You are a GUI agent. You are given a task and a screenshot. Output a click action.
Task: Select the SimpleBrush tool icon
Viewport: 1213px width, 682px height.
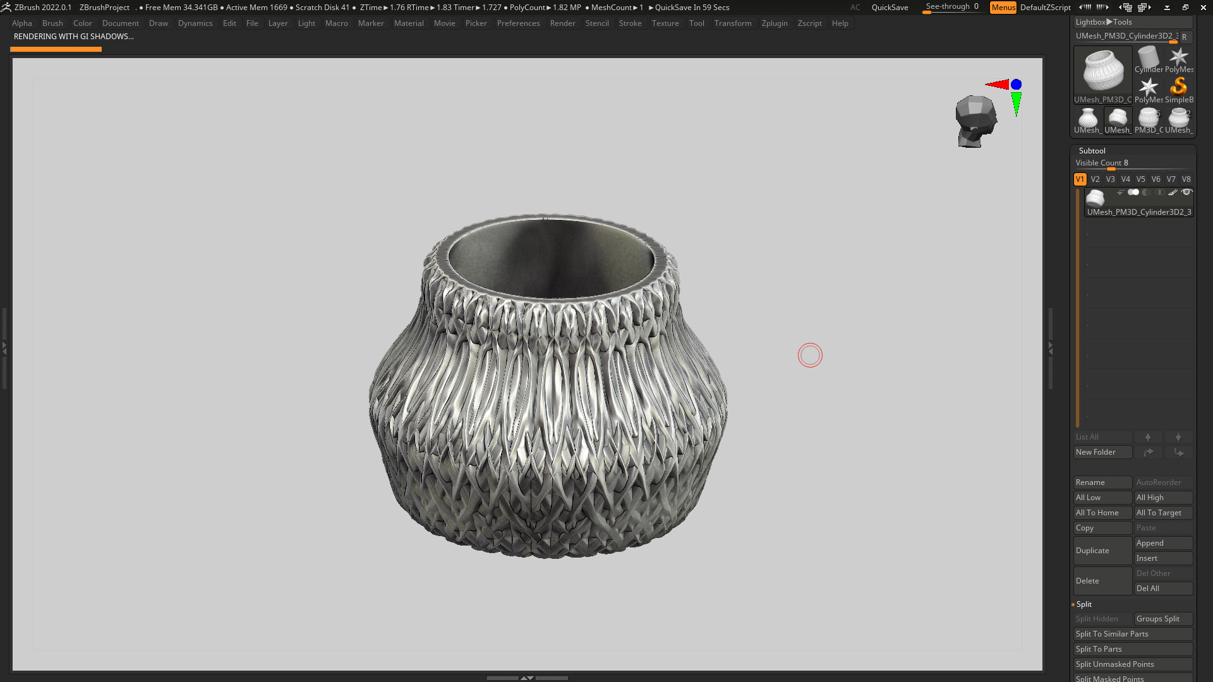[1179, 90]
